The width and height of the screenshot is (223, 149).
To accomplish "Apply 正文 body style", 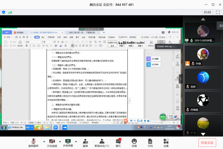I will (x=113, y=44).
